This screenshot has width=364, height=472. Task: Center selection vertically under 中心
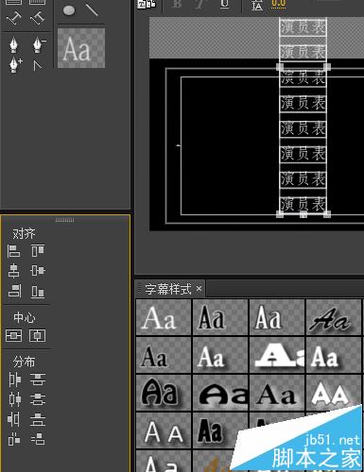click(x=13, y=336)
